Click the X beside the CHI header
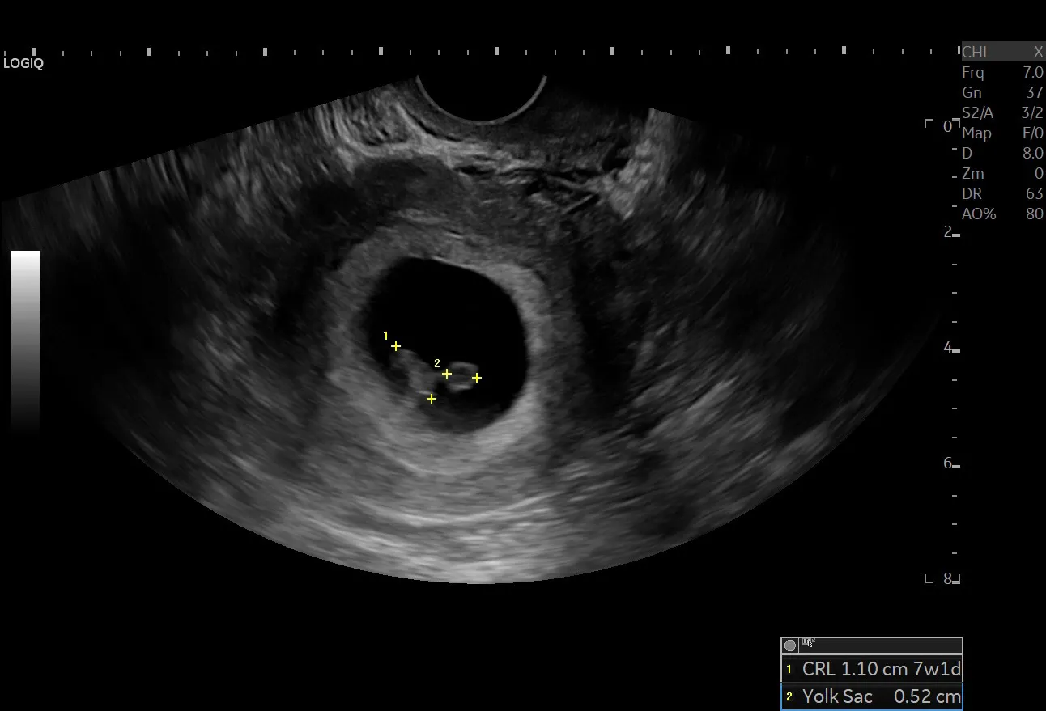Screen dimensions: 1046x711 tap(1038, 52)
